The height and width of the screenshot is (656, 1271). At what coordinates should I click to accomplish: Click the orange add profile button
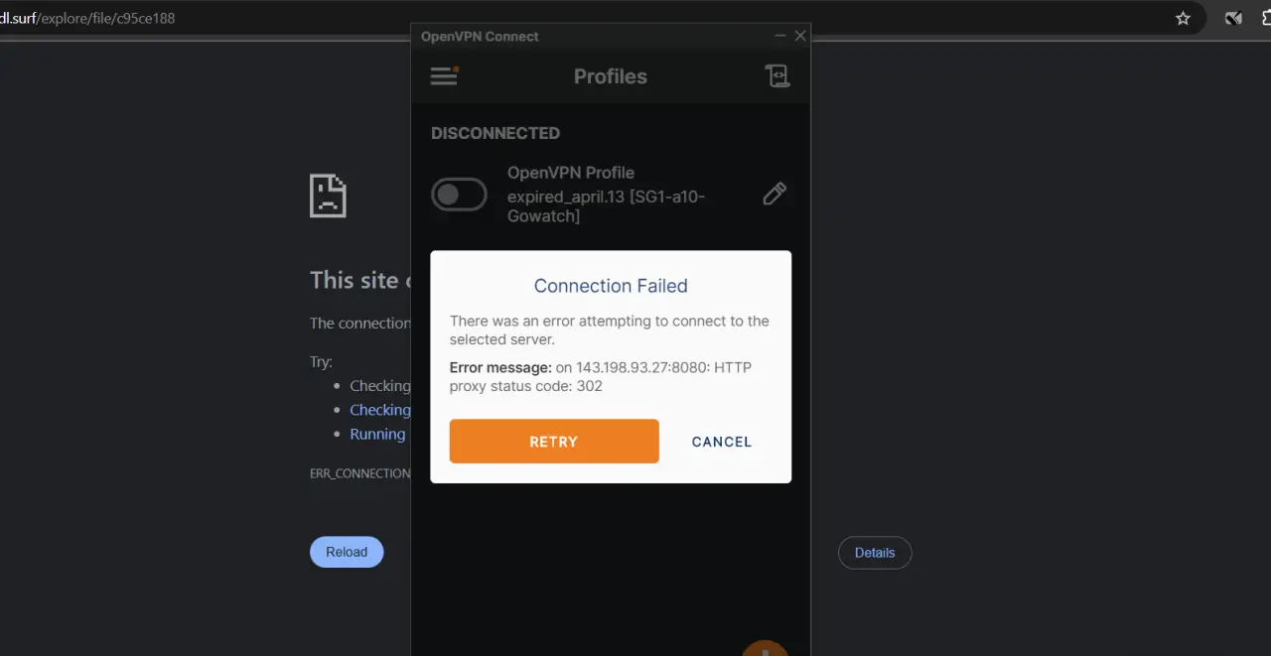pos(766,648)
